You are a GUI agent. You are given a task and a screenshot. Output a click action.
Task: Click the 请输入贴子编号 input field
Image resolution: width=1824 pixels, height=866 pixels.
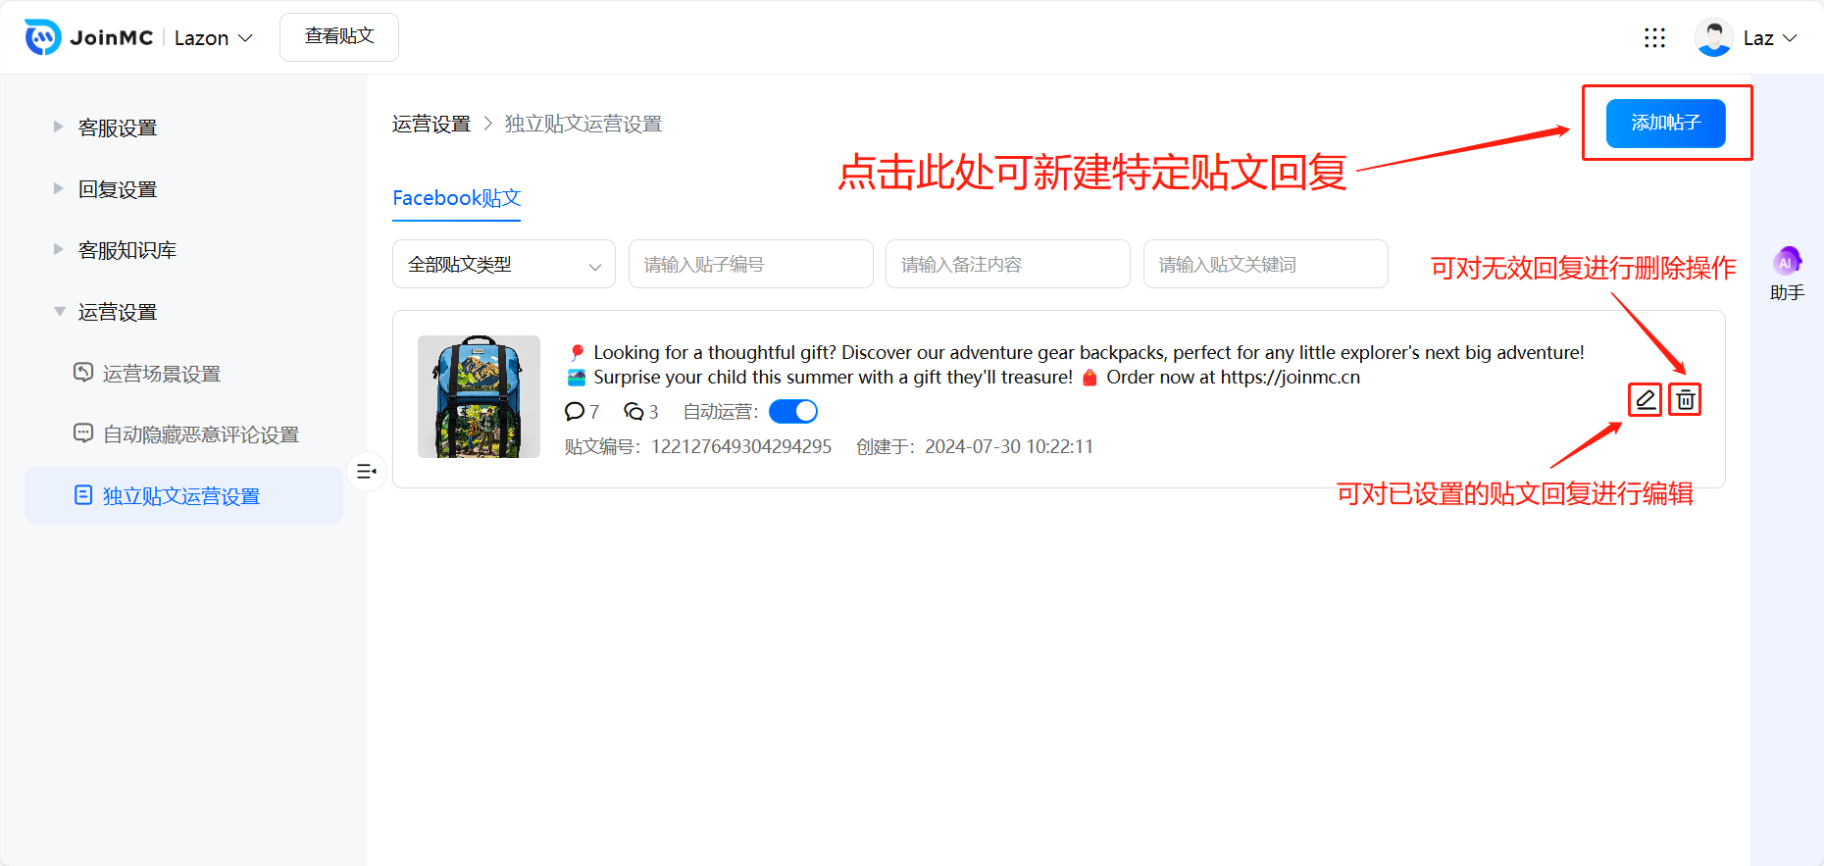750,265
